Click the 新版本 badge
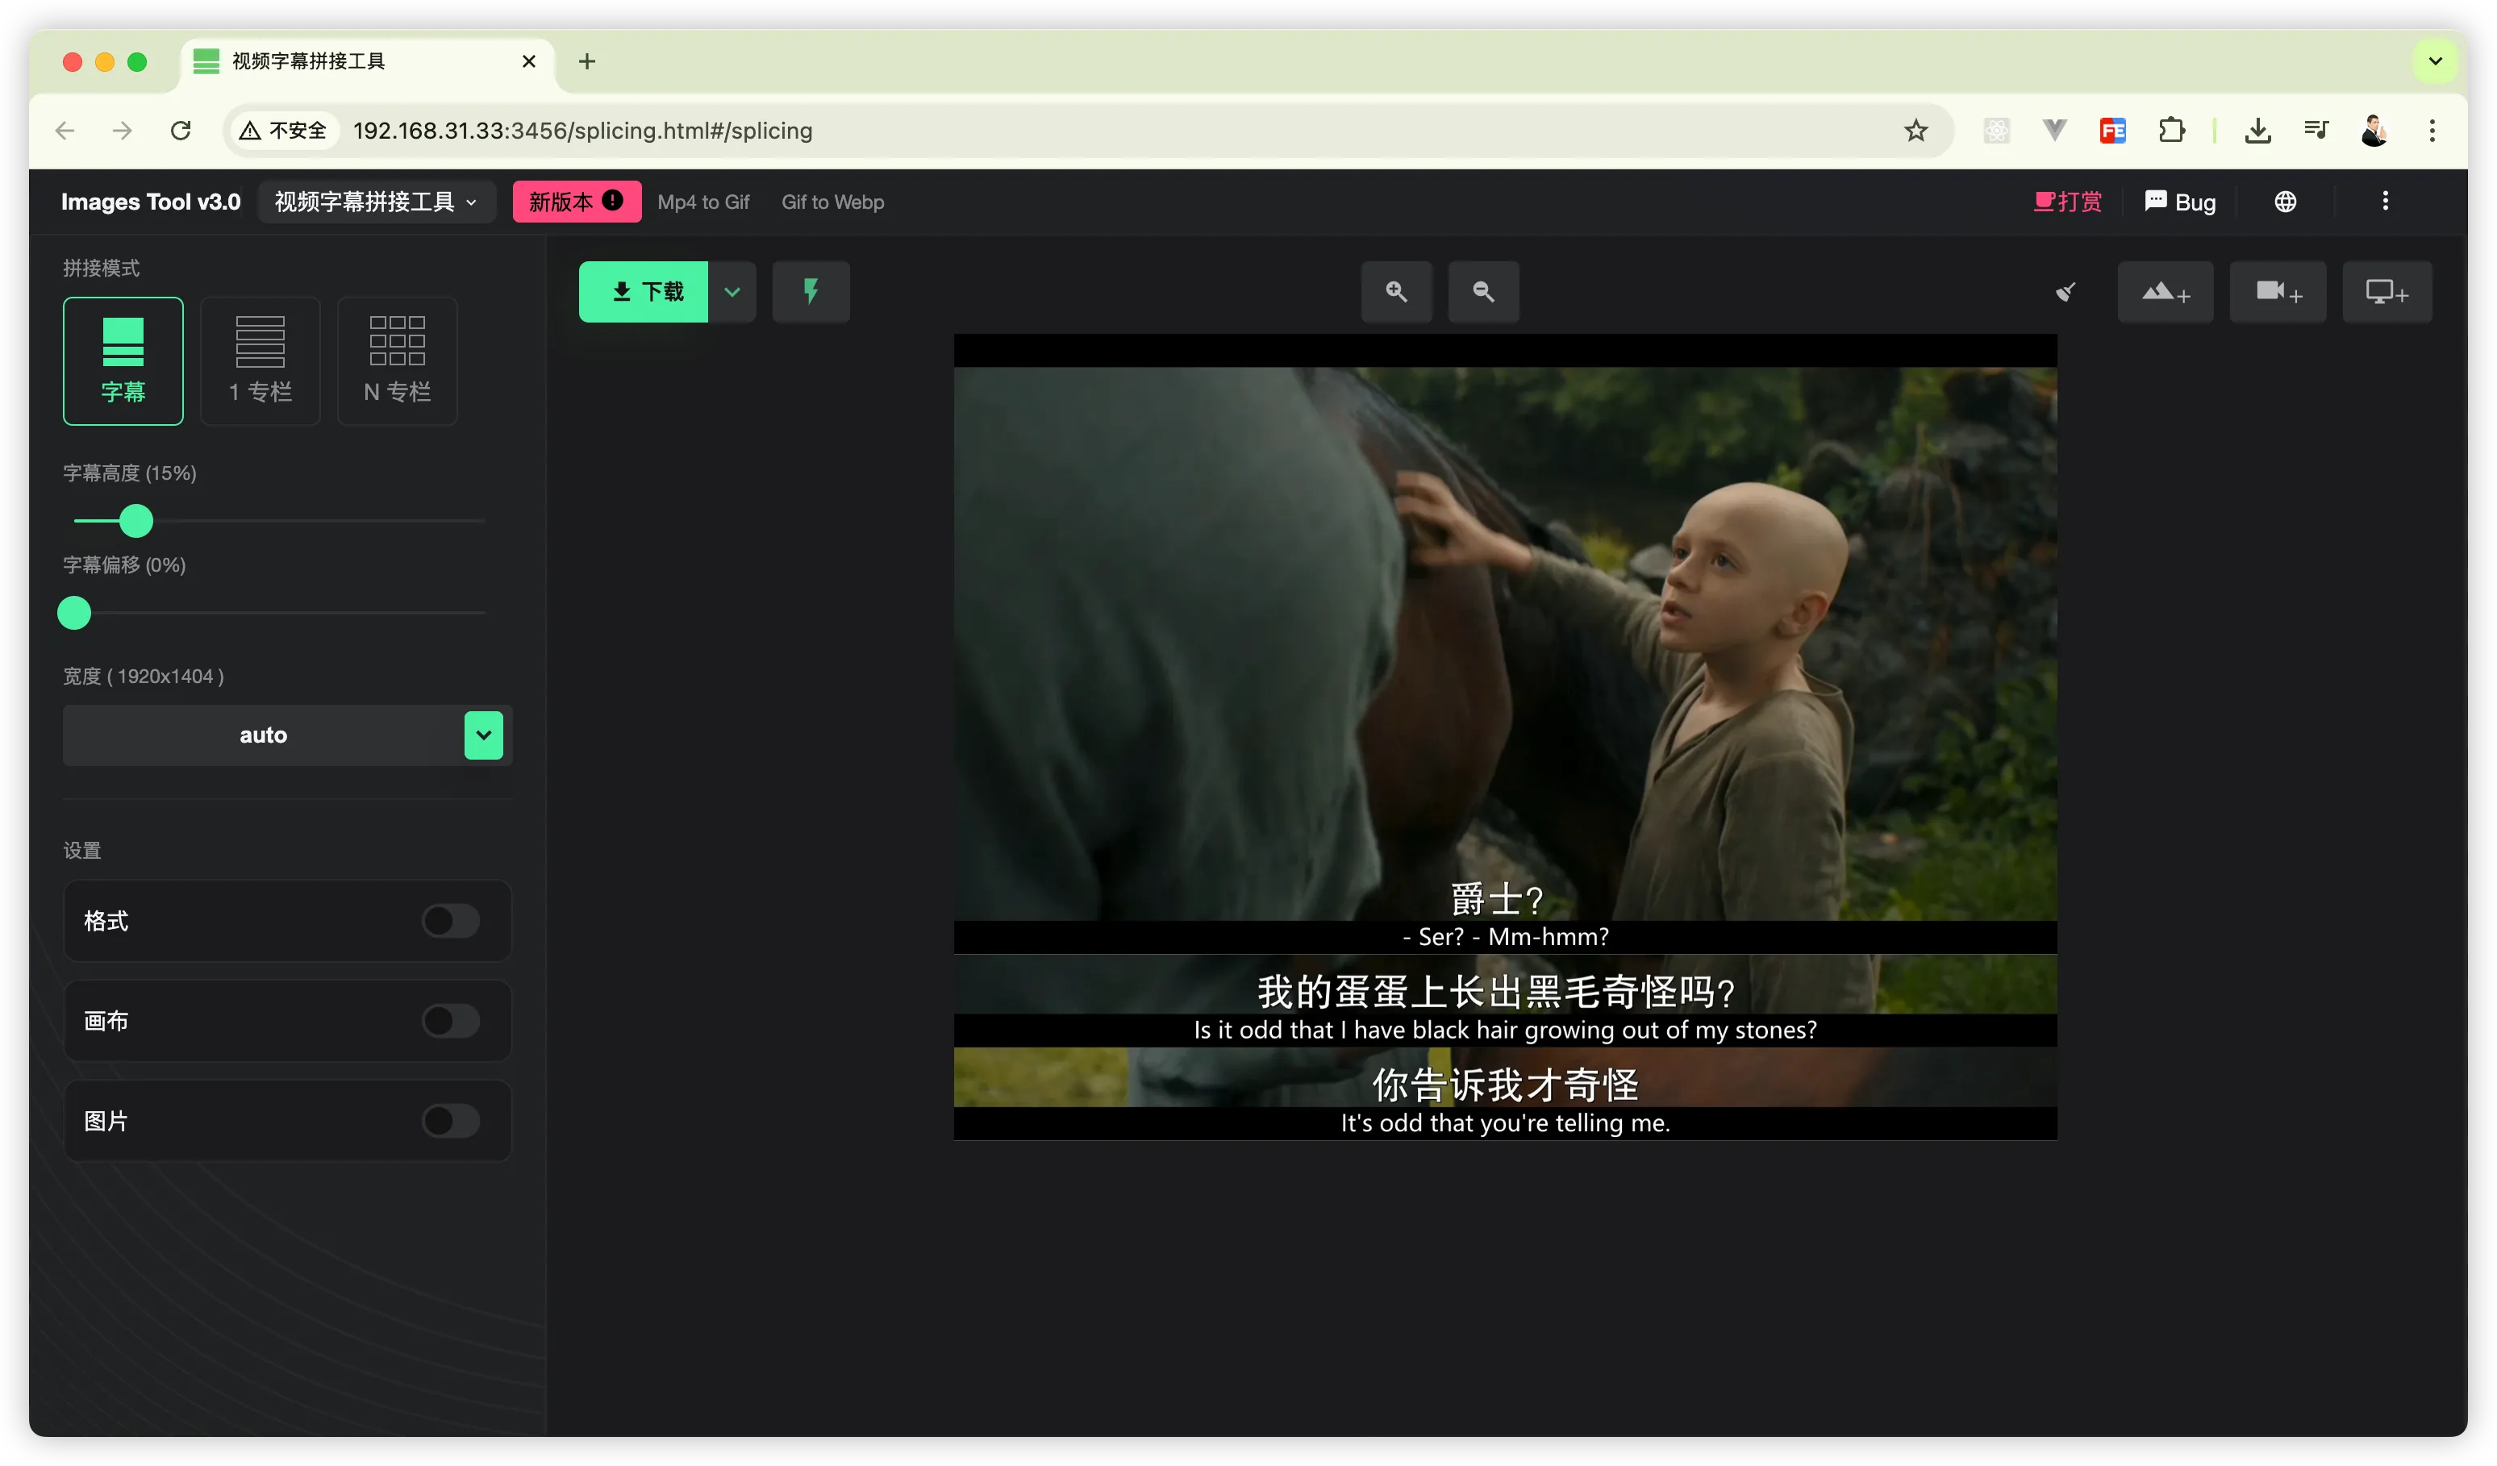This screenshot has height=1466, width=2497. tap(577, 202)
